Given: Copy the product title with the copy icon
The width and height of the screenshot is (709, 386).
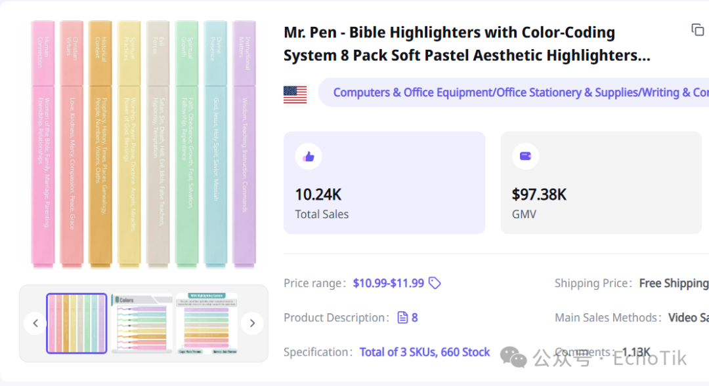Looking at the screenshot, I should point(697,29).
